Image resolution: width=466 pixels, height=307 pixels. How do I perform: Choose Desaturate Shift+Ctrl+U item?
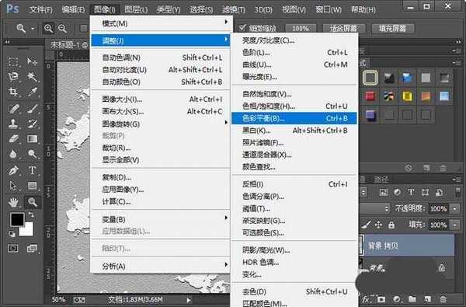coord(294,291)
